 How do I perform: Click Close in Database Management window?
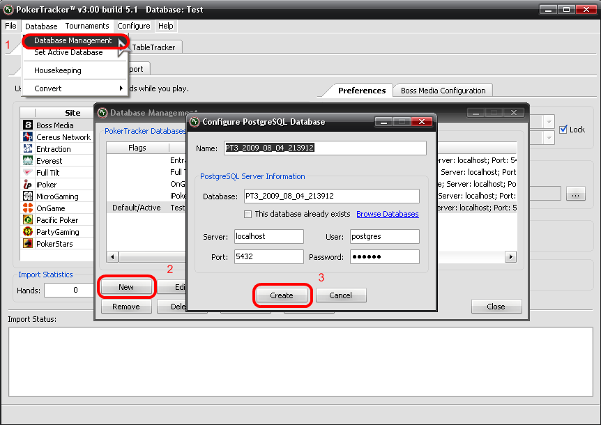496,307
